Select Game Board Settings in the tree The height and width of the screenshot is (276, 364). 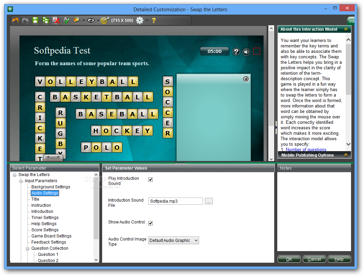point(51,236)
